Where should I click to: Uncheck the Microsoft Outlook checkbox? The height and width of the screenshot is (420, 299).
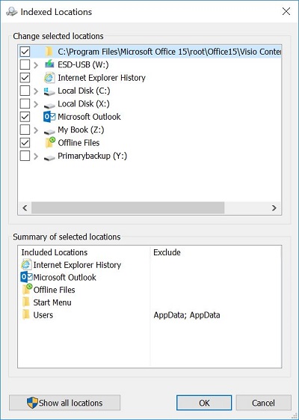click(25, 117)
